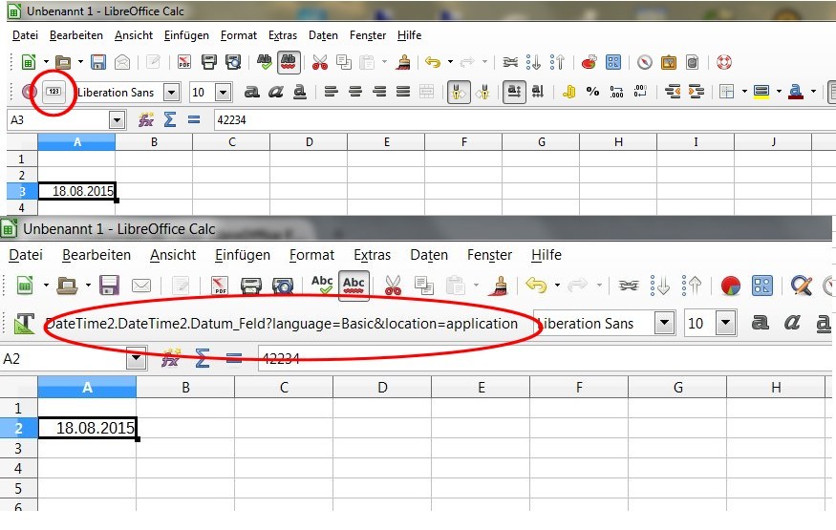Click the undo arrow in upper Calc window

tap(433, 62)
